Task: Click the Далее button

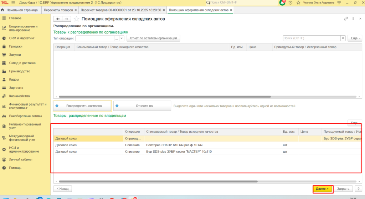Action: click(x=323, y=189)
